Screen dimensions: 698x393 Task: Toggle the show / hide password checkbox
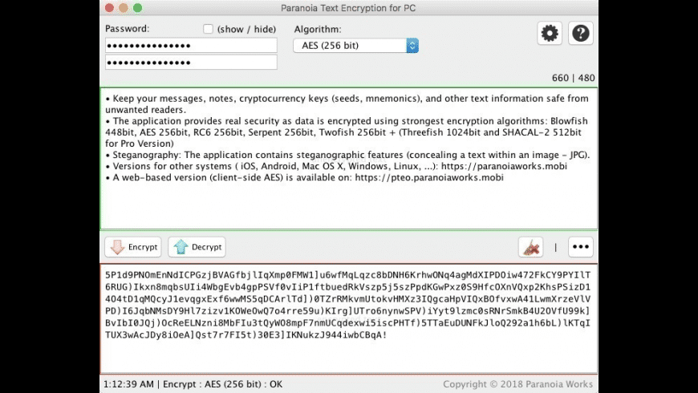[209, 29]
